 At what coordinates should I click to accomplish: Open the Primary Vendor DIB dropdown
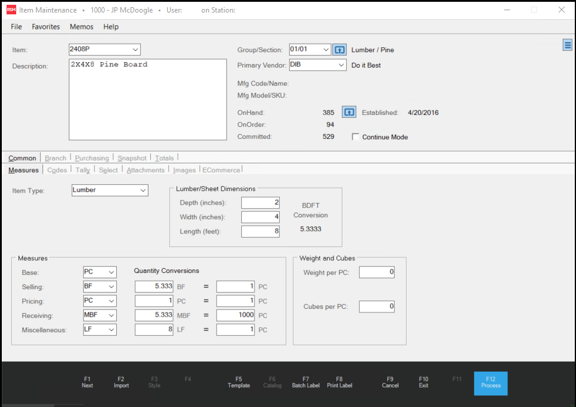coord(341,65)
